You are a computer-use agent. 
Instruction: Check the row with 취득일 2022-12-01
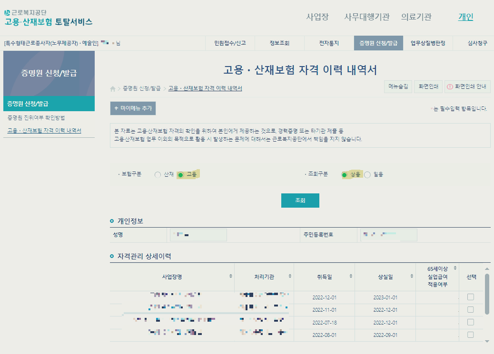click(470, 297)
